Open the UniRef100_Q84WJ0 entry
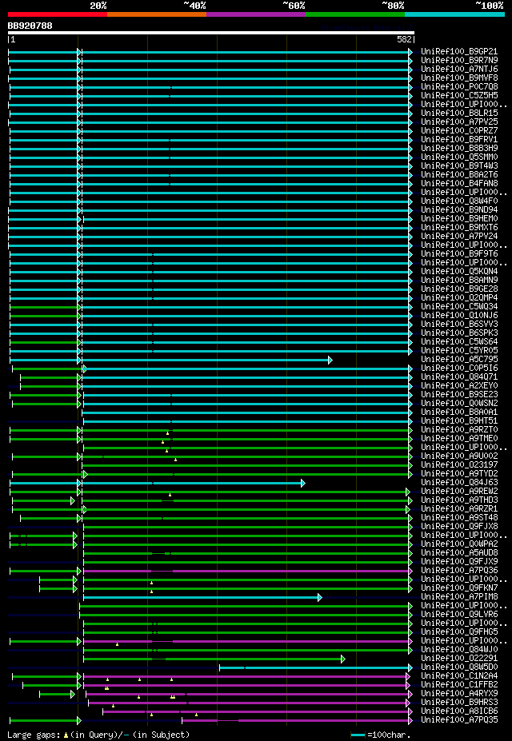The image size is (512, 741). click(459, 650)
